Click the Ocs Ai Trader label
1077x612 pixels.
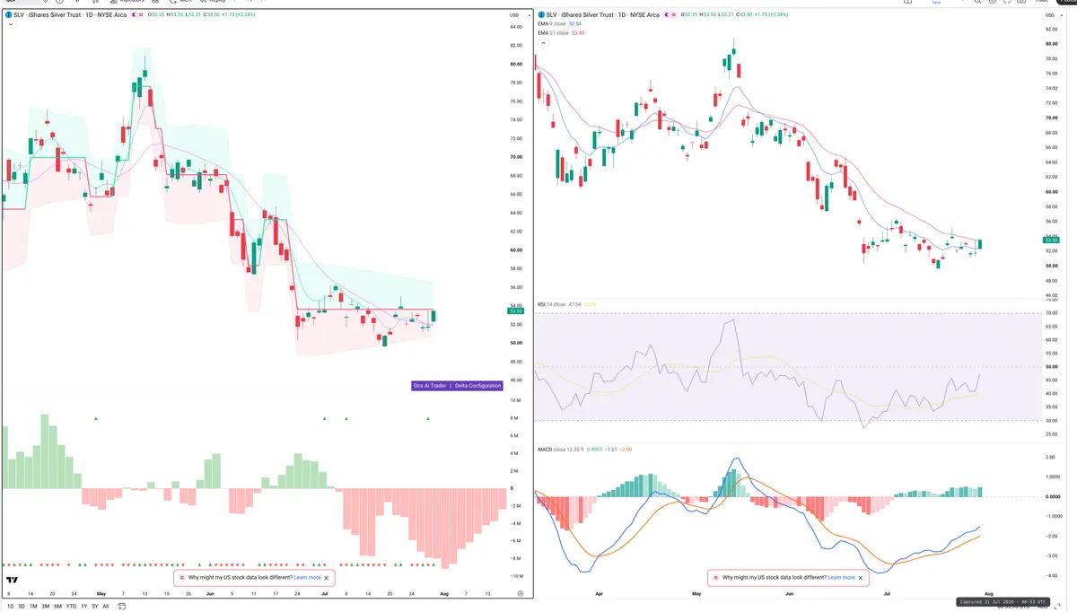click(429, 386)
